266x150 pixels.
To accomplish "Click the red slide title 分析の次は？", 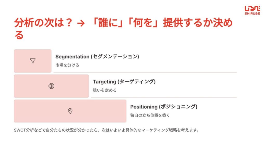I will point(43,23).
